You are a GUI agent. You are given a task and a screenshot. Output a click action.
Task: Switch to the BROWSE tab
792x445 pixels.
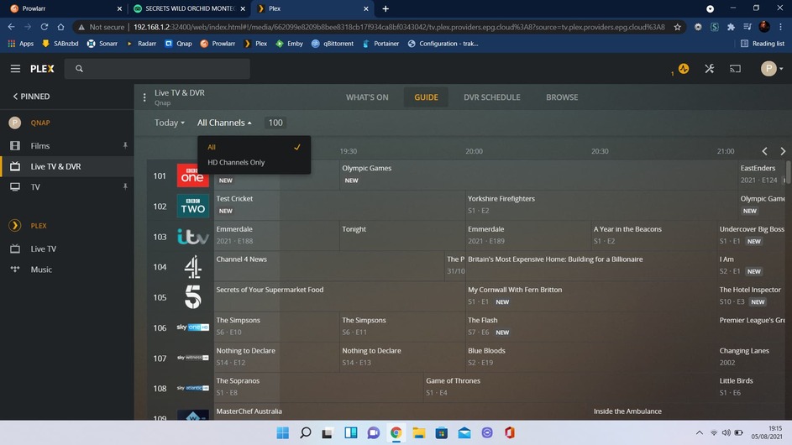click(x=562, y=97)
